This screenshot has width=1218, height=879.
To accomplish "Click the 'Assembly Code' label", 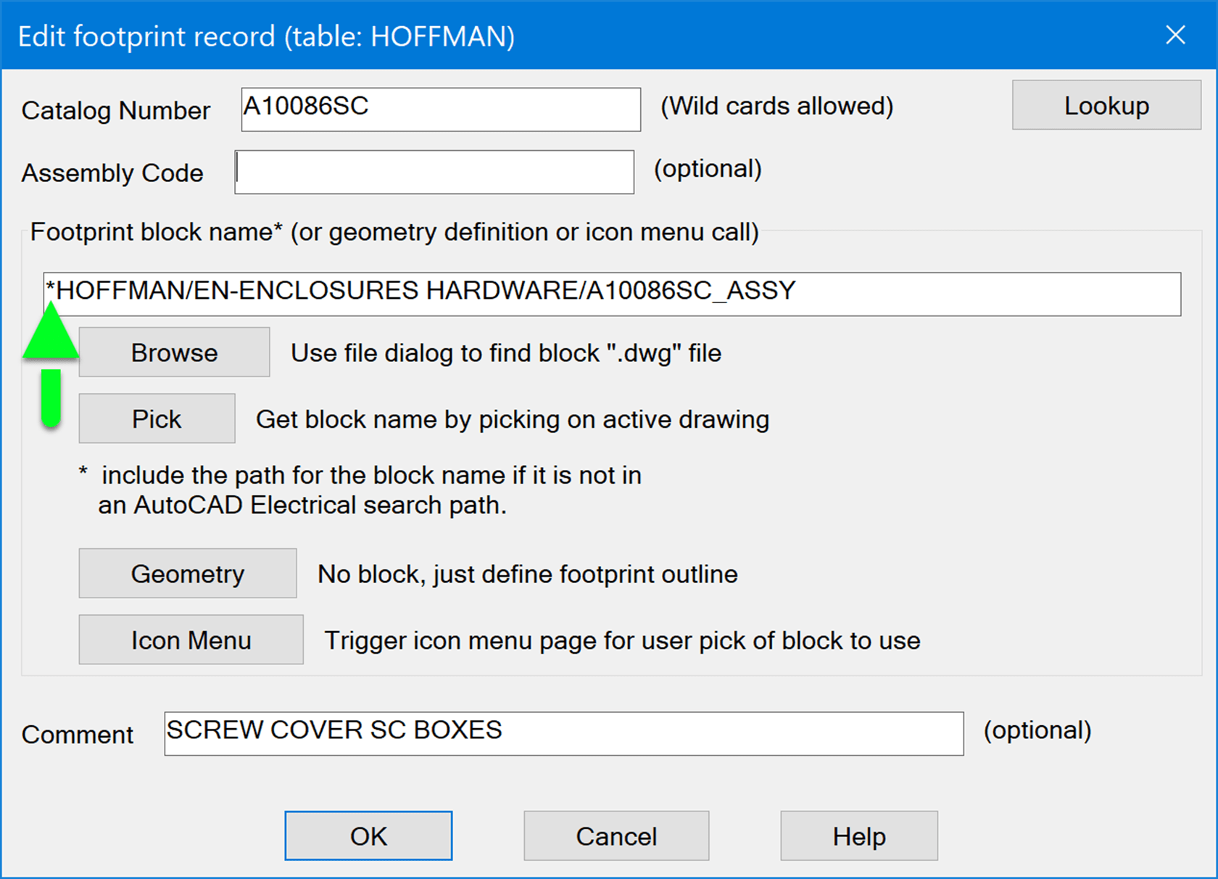I will tap(112, 173).
